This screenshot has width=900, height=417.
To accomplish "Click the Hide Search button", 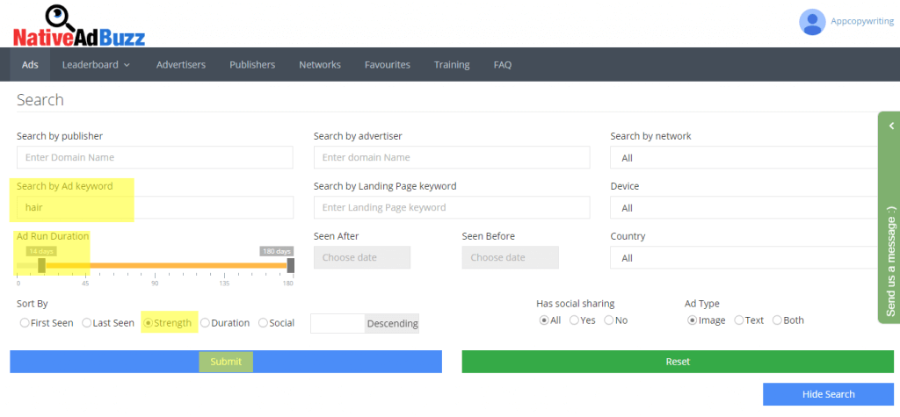I will click(828, 394).
